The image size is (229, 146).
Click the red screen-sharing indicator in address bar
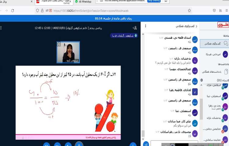tap(50, 10)
